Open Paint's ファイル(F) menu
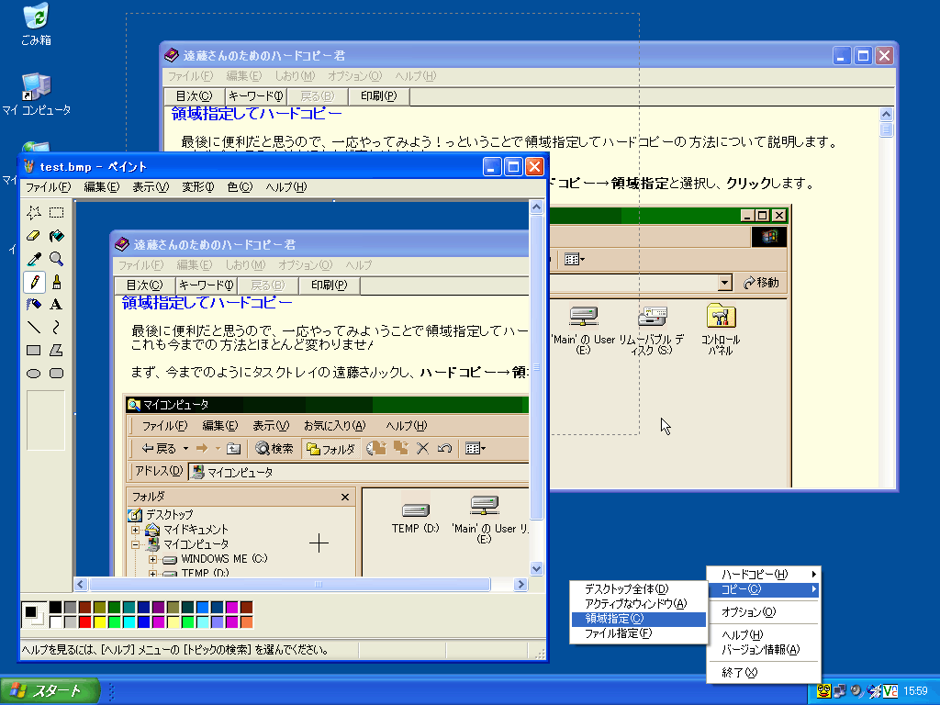940x705 pixels. click(48, 187)
